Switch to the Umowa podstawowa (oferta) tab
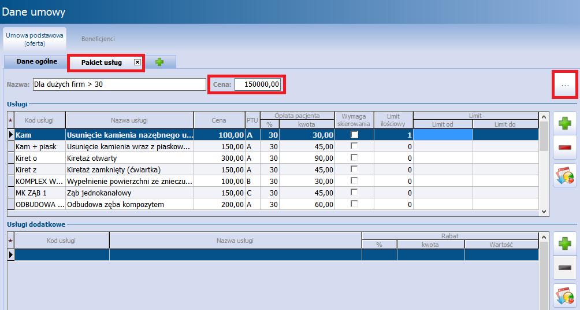Screen dimensions: 580x310 35,39
